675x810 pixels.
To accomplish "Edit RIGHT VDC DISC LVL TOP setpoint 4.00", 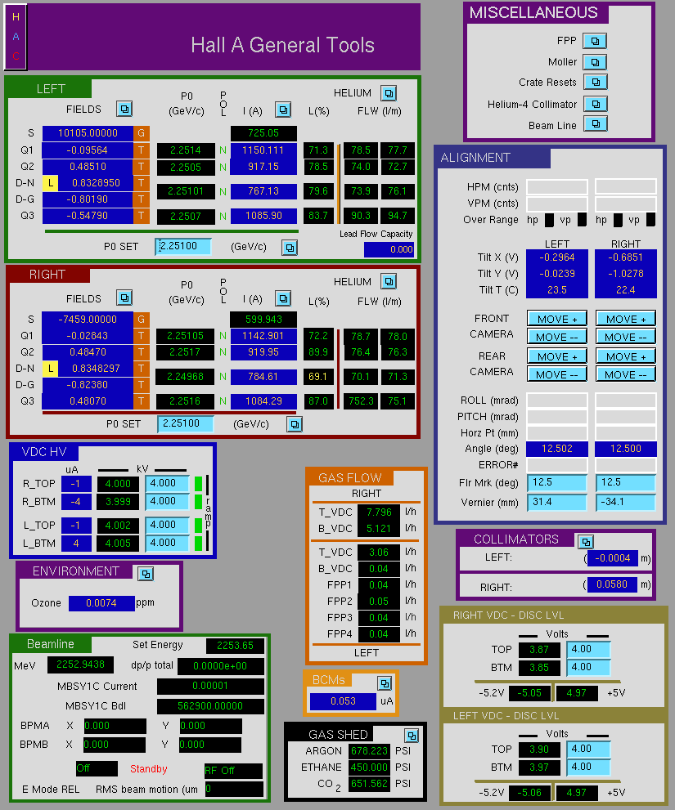I will 588,649.
